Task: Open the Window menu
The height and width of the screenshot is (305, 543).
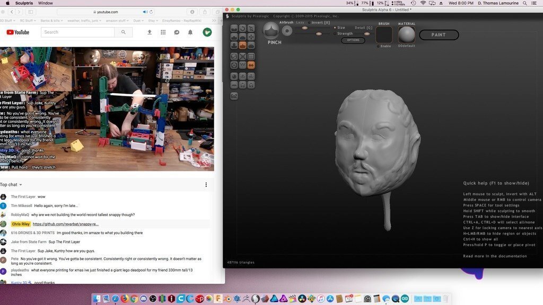Action: (x=46, y=3)
